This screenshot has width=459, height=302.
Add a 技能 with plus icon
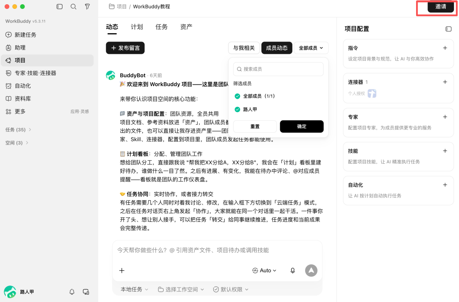coord(445,151)
